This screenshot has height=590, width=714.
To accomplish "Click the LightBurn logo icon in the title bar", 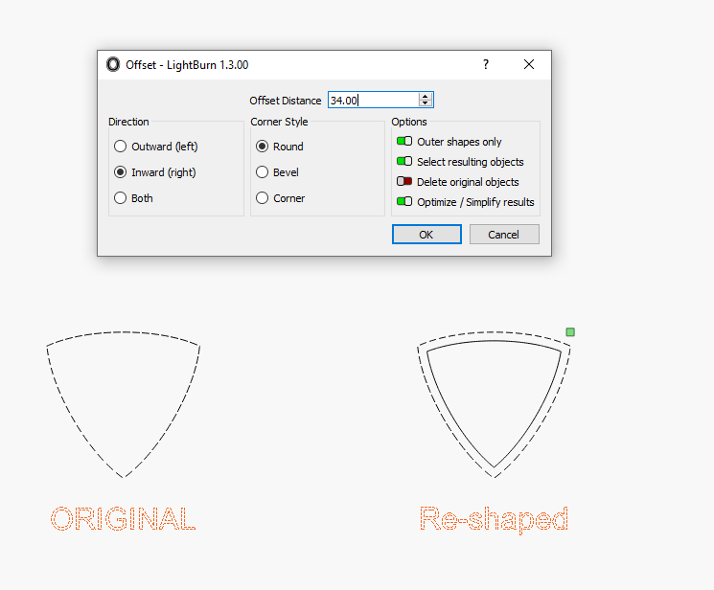I will (113, 64).
